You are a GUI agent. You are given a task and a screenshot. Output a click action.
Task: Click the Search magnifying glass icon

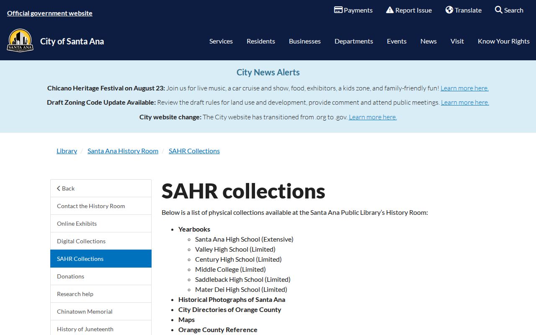pos(499,10)
